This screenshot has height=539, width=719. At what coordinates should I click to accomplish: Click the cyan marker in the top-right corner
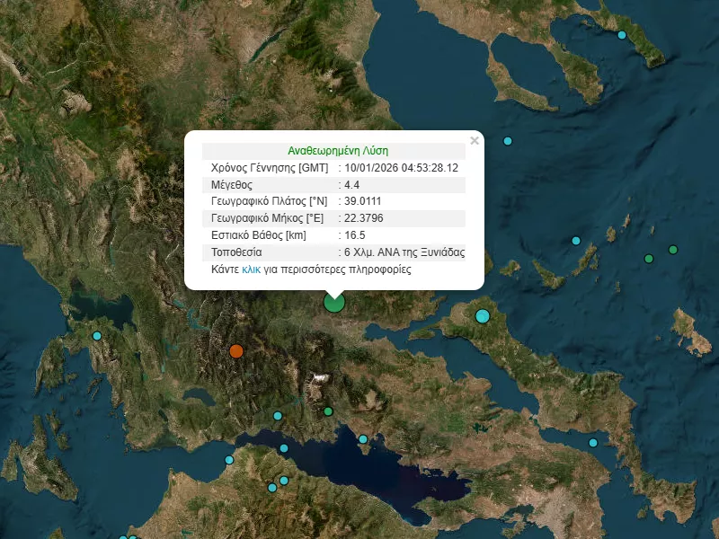click(x=622, y=35)
